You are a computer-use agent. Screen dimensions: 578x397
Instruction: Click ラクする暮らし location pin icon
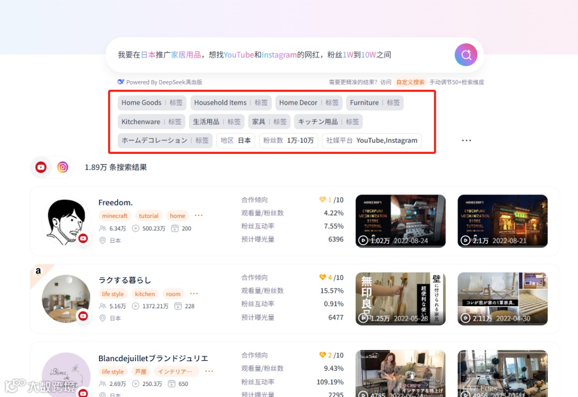click(102, 318)
